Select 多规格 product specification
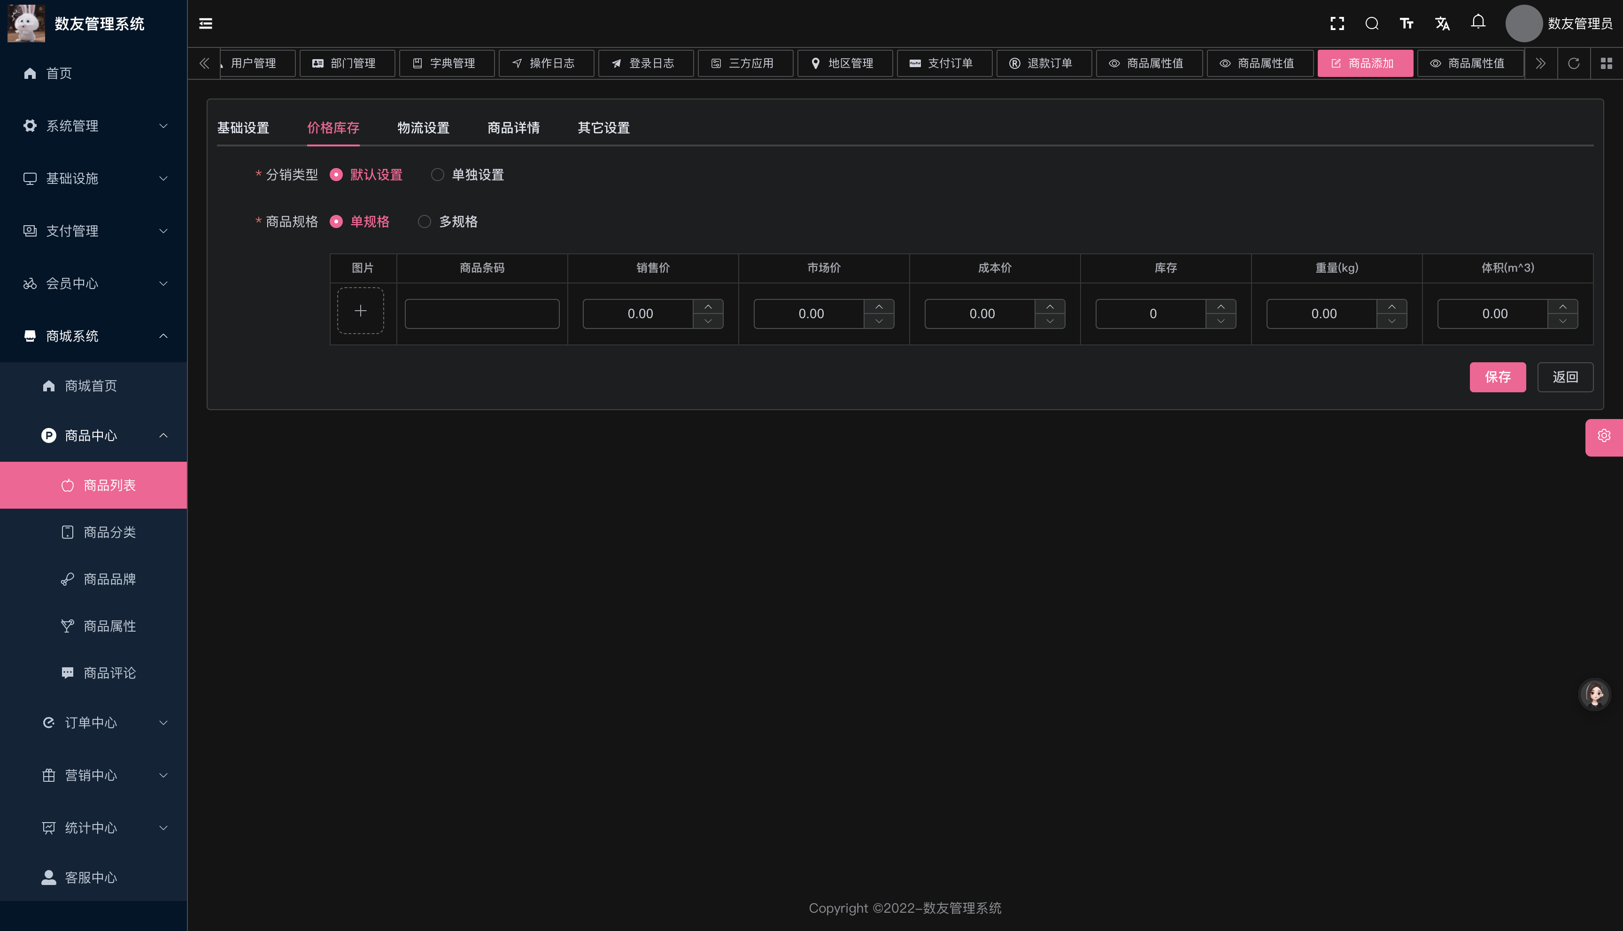 pyautogui.click(x=448, y=221)
